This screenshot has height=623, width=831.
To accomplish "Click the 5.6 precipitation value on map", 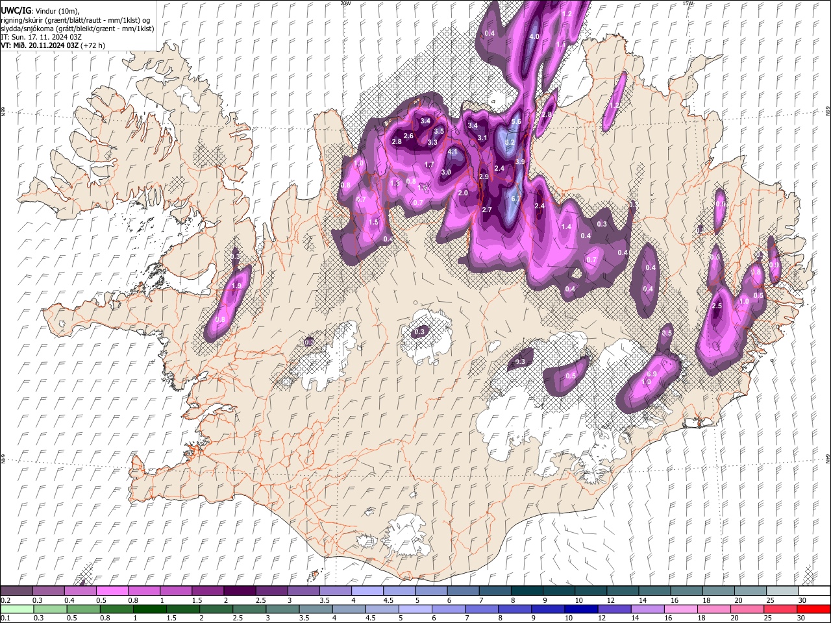I will tap(516, 121).
